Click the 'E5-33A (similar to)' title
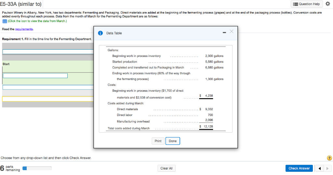333x175 pixels. [x=20, y=4]
